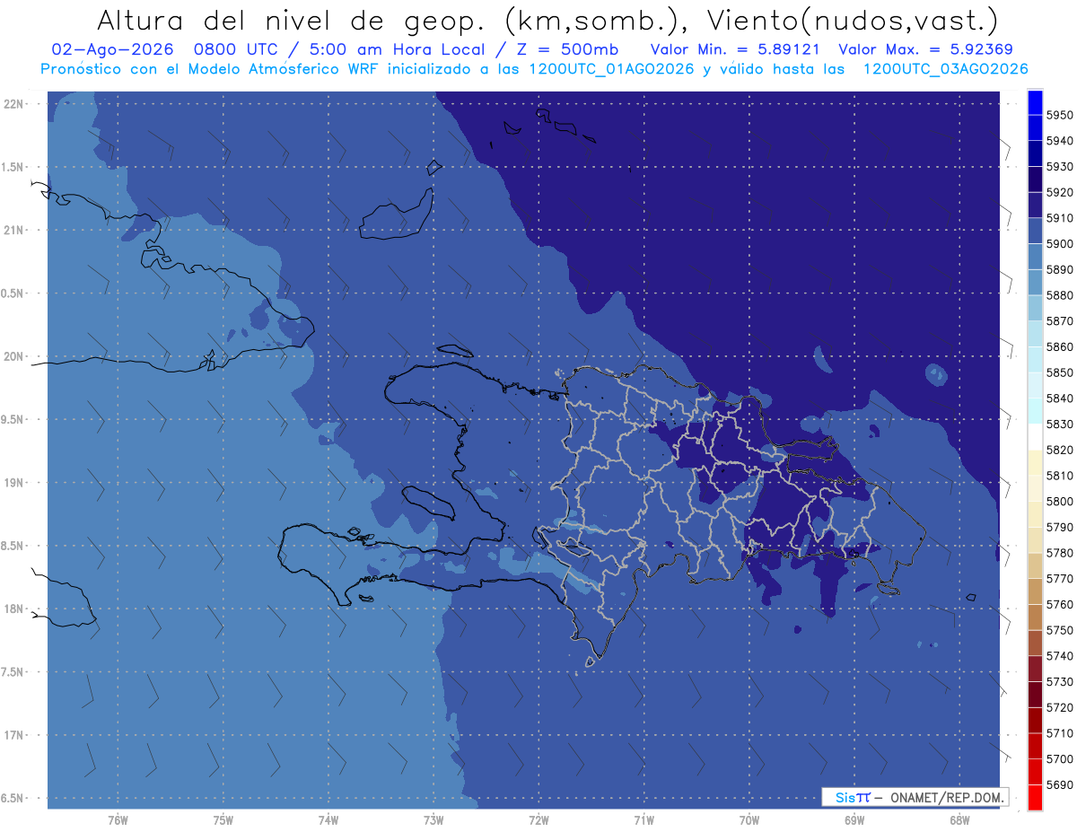Screen dimensions: 1077x832
Task: Click the '75W' longitude label
Action: (223, 821)
